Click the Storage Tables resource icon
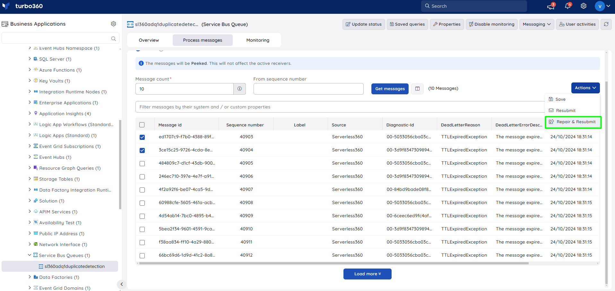The height and width of the screenshot is (291, 615). (36, 179)
